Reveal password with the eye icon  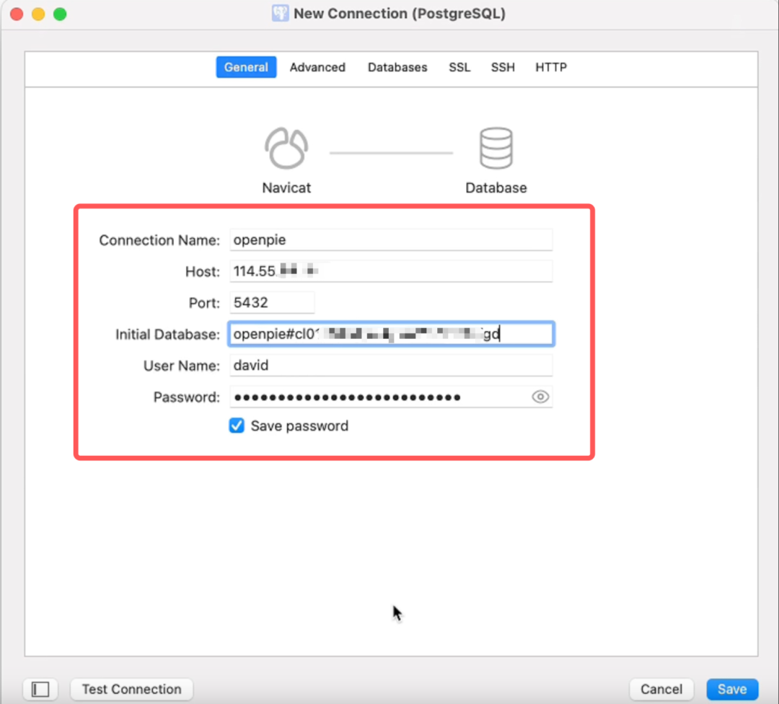click(x=540, y=397)
